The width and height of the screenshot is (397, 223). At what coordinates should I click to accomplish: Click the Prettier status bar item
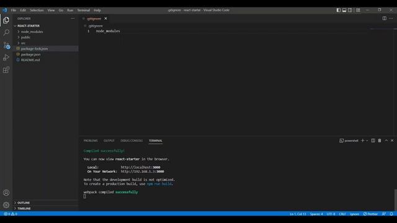[370, 214]
